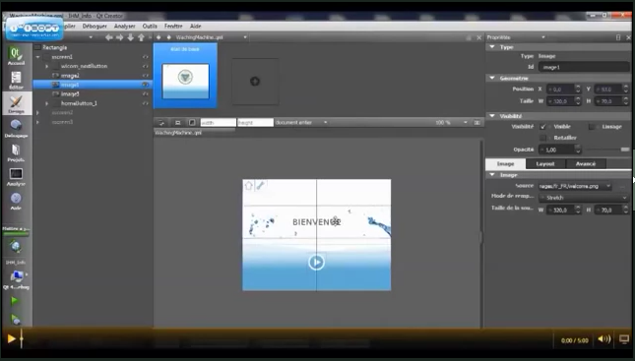Play the video with the orange play button
Image resolution: width=635 pixels, height=361 pixels.
click(12, 338)
